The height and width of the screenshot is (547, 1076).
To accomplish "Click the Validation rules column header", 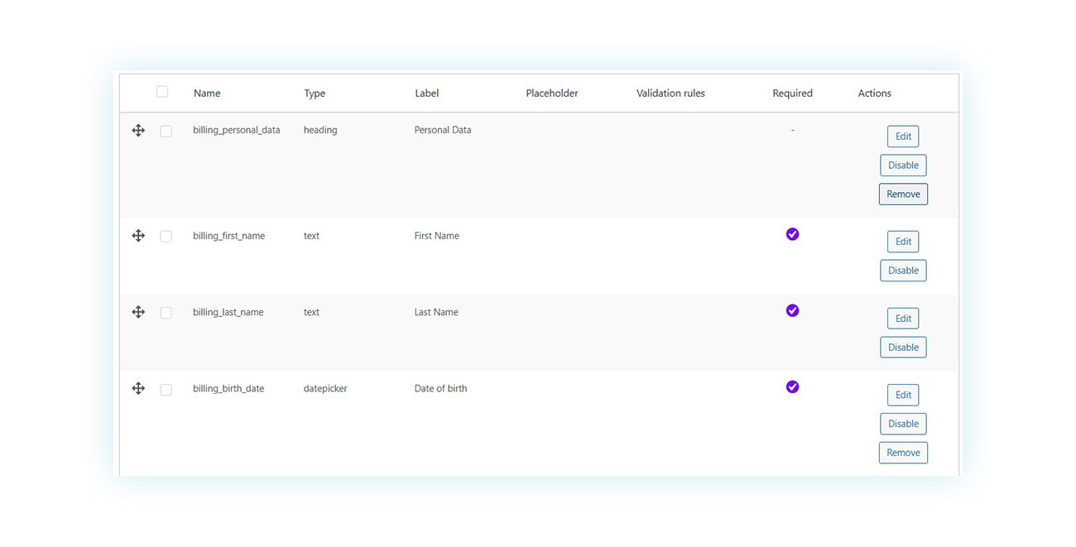I will pos(670,94).
